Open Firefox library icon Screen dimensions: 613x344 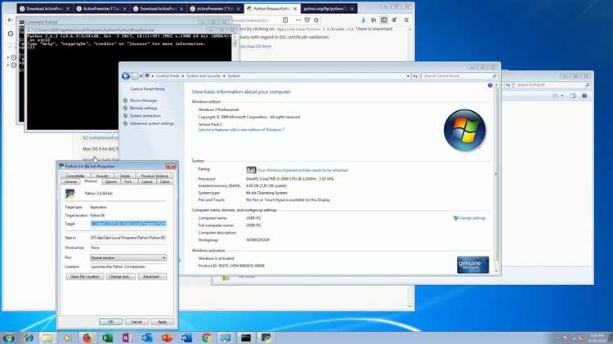coord(374,20)
